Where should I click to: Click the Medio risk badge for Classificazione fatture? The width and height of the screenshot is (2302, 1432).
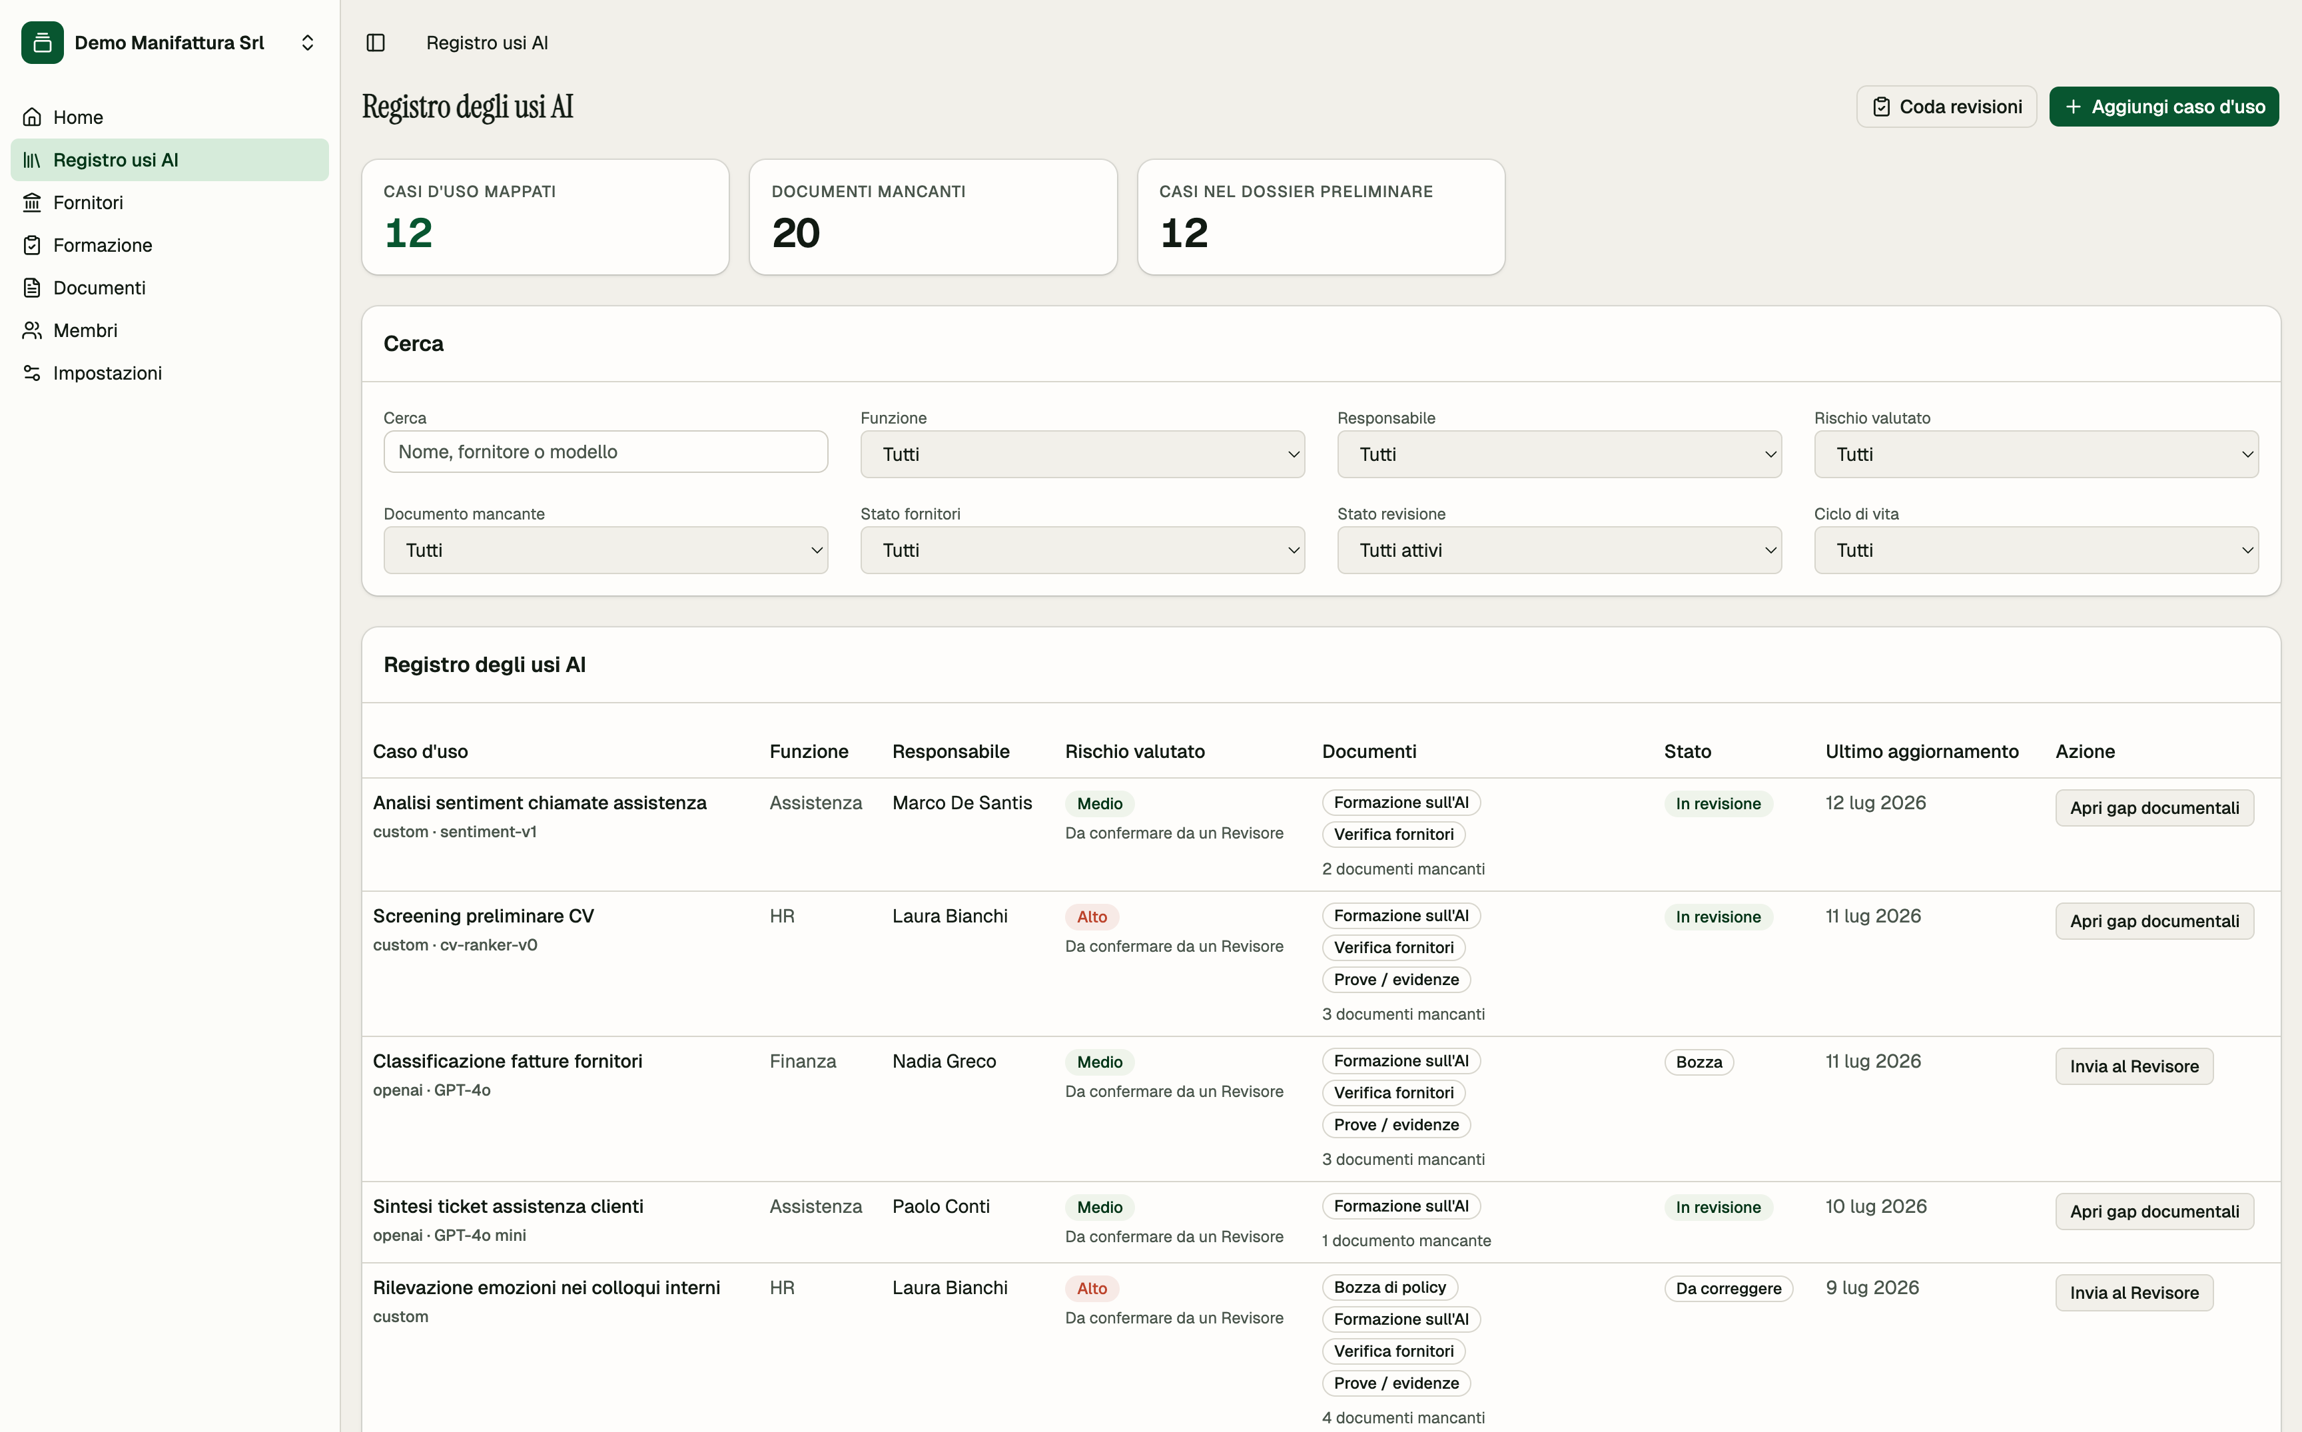pos(1100,1062)
